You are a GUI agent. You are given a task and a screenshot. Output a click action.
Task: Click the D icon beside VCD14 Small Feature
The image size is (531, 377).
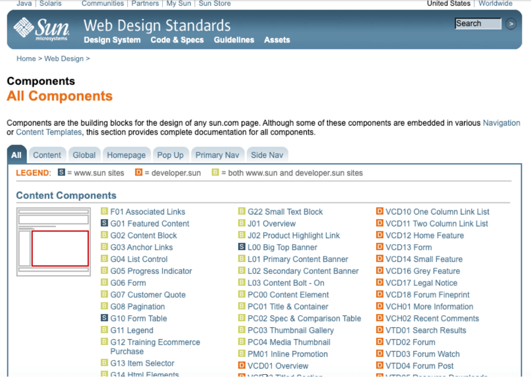coord(380,259)
